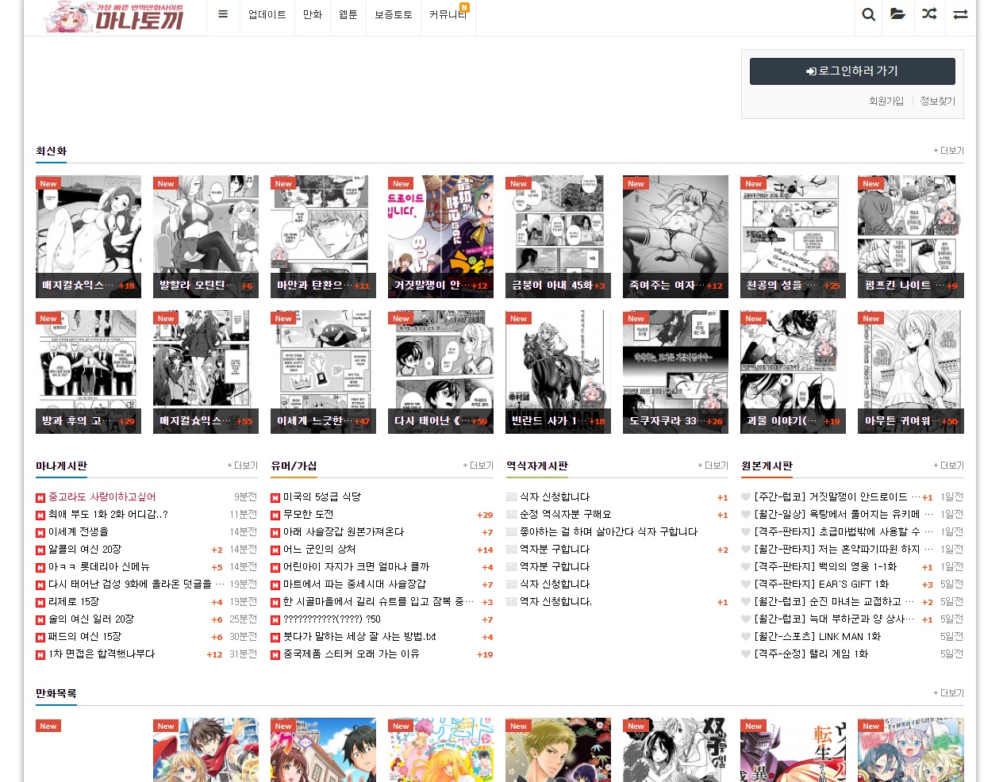Open the 매지컬☆익스 +55 thumbnail
Screen dimensions: 1003x782
pyautogui.click(x=206, y=372)
